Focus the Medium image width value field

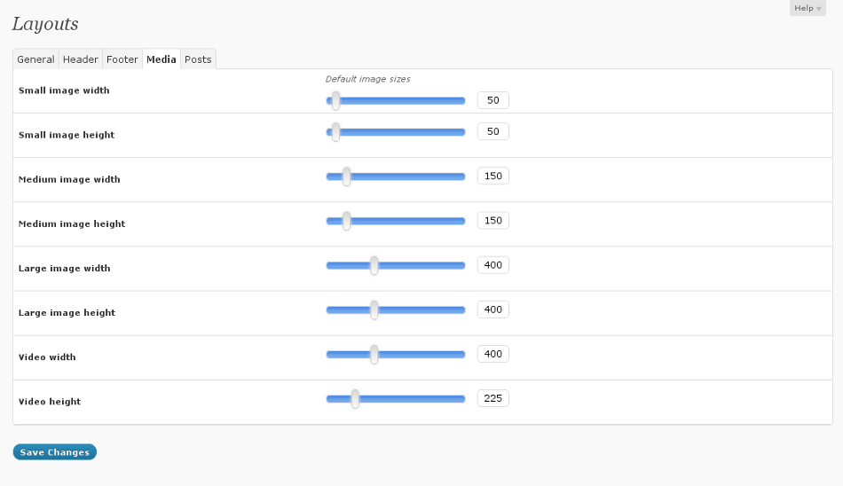pyautogui.click(x=493, y=176)
